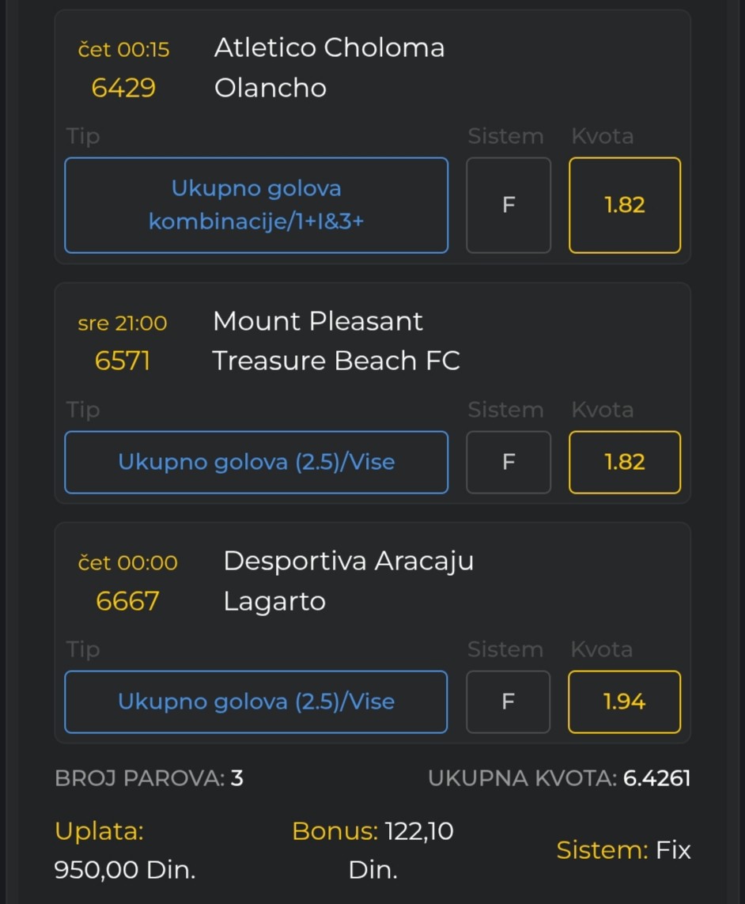
Task: Tap match code 6667
Action: [x=127, y=601]
